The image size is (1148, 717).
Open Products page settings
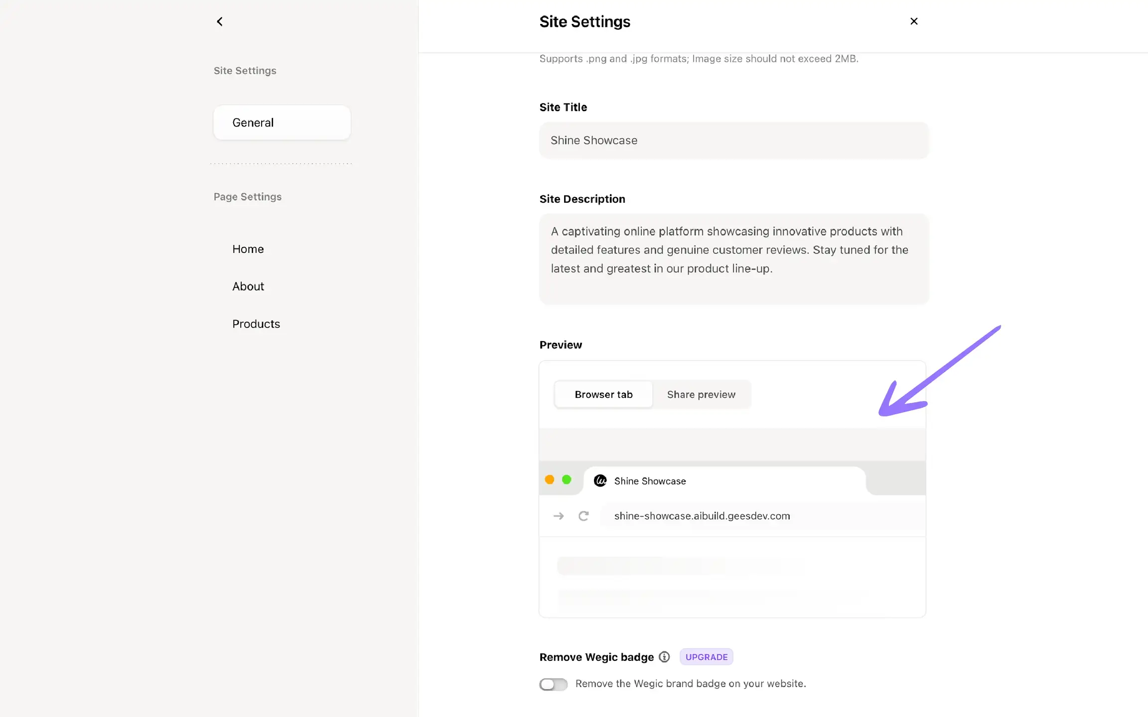click(256, 324)
